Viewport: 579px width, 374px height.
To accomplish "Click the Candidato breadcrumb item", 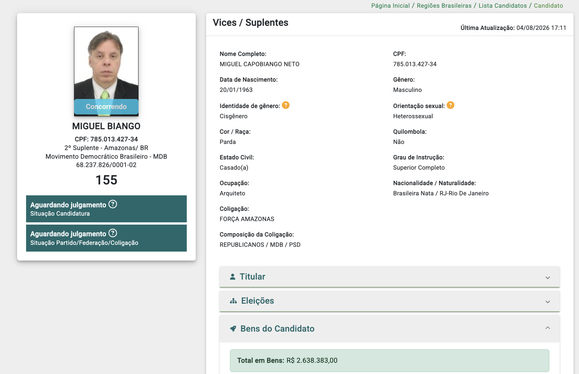I will pos(548,5).
